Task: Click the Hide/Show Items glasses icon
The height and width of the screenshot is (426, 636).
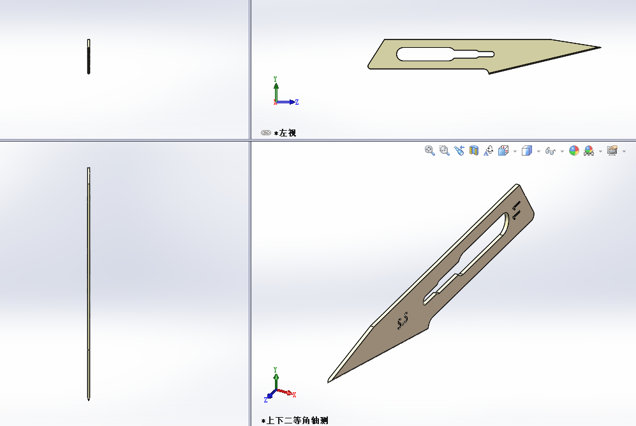Action: (x=550, y=151)
